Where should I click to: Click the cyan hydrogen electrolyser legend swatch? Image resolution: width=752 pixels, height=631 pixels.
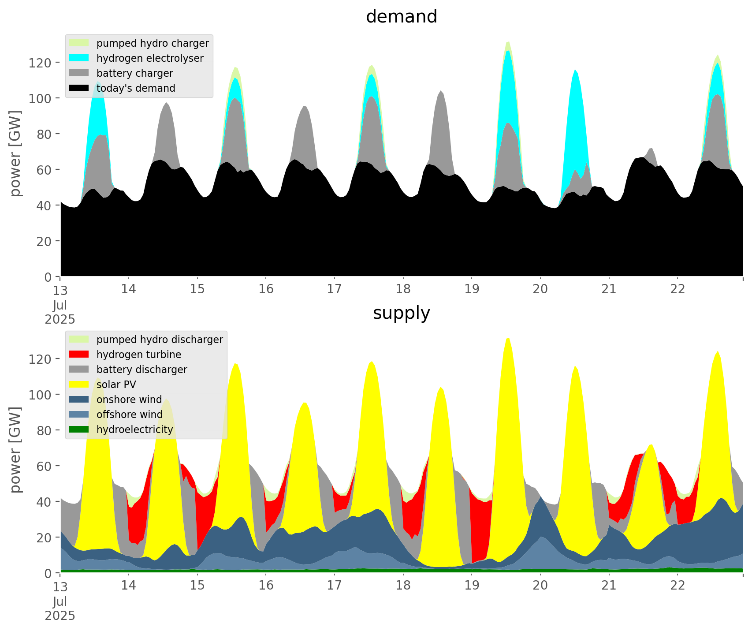click(x=79, y=58)
